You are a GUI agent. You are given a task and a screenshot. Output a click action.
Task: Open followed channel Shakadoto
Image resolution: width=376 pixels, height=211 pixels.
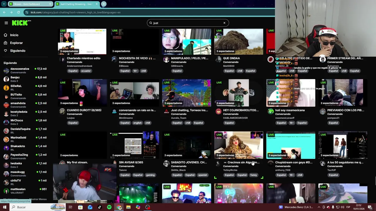point(25,148)
